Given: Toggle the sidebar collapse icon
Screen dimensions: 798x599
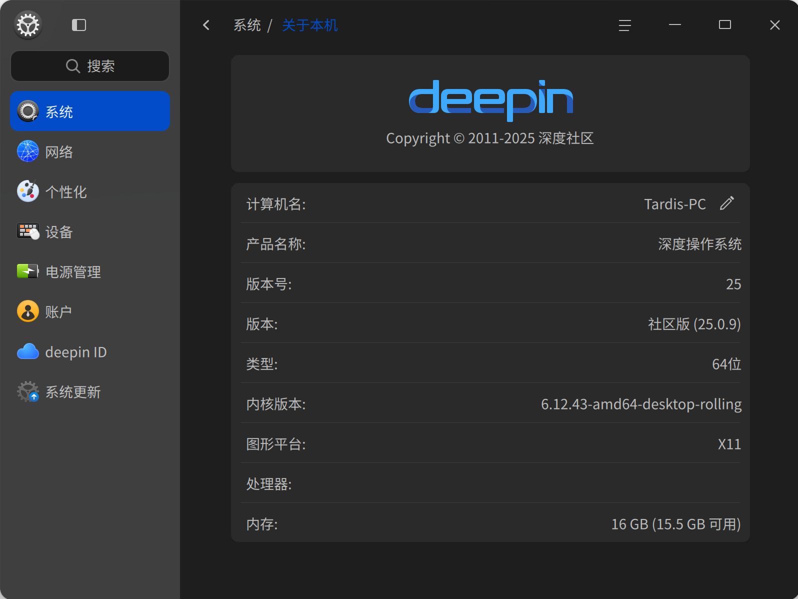Looking at the screenshot, I should pos(79,25).
